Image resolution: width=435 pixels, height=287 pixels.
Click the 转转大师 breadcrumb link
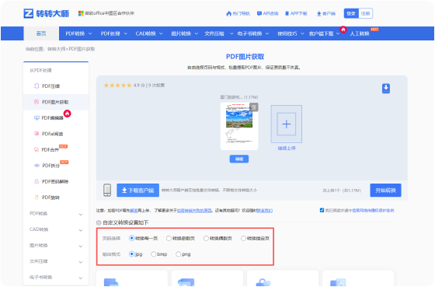tap(56, 49)
